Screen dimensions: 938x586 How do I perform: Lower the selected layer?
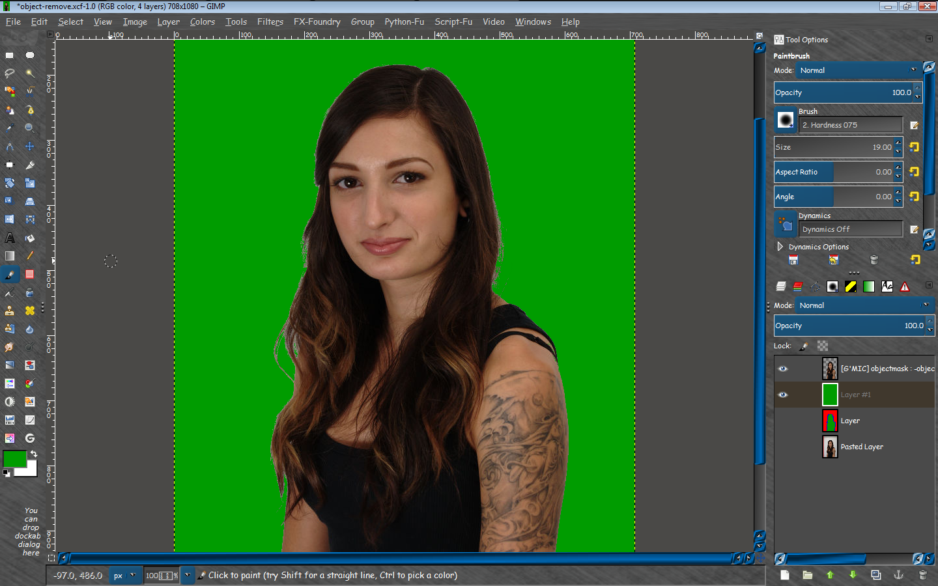[853, 575]
